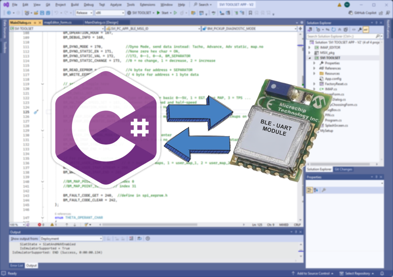Toggle word wrap in Output panel

tap(140, 238)
